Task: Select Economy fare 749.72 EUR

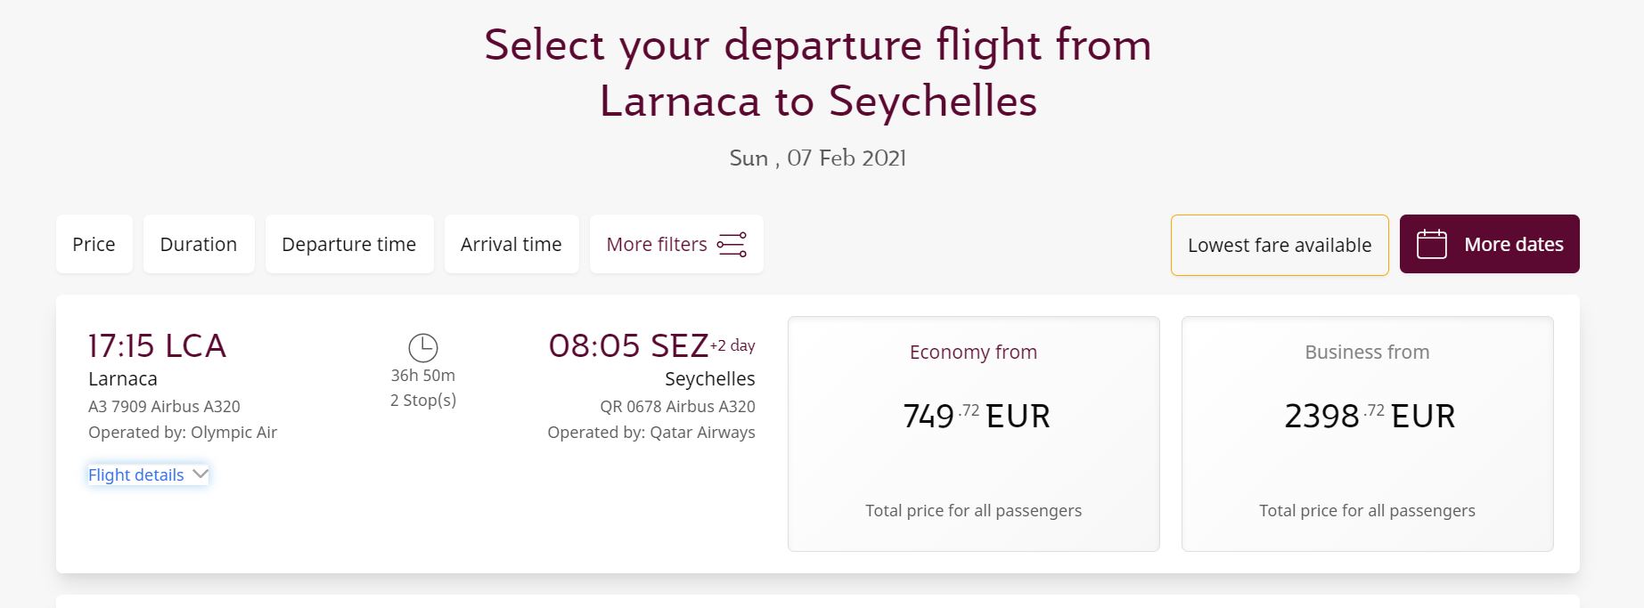Action: coord(974,434)
